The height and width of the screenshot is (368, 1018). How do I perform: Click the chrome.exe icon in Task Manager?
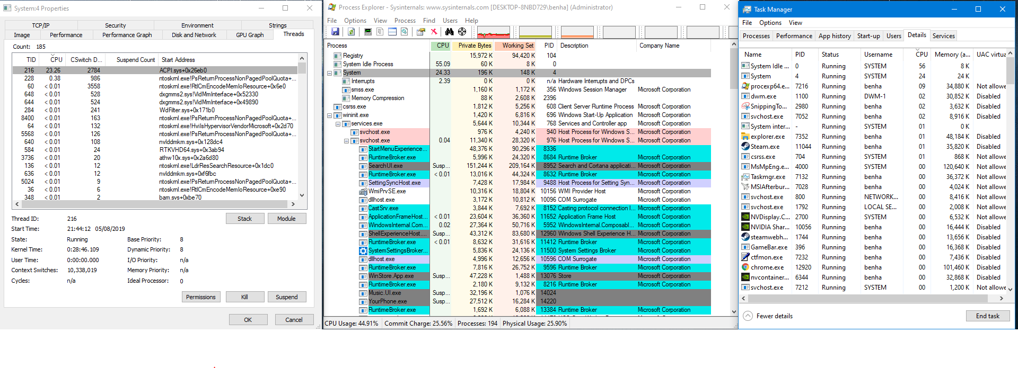coord(745,267)
